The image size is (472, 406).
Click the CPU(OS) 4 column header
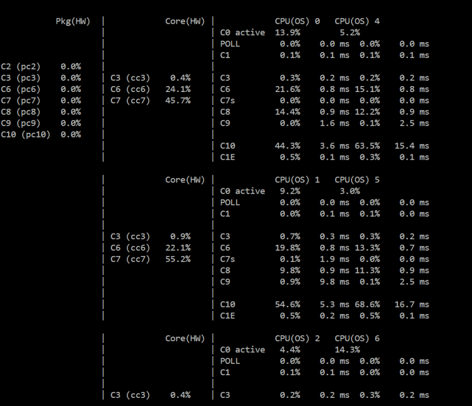pos(357,22)
